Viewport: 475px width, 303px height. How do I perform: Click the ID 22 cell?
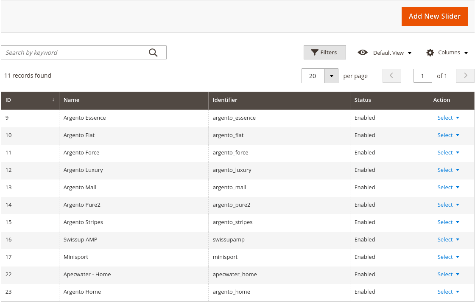tap(30, 275)
